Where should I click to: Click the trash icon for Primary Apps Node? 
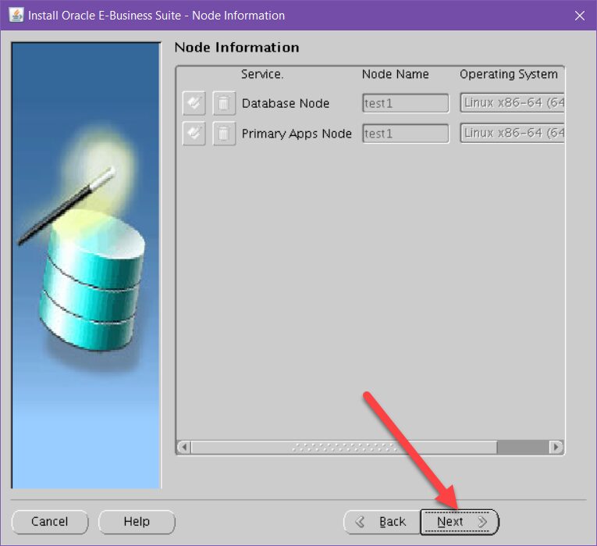[224, 134]
